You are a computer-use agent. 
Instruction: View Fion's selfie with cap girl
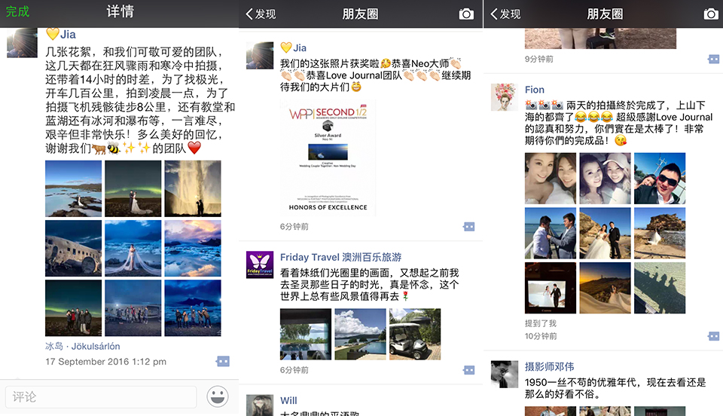605,179
